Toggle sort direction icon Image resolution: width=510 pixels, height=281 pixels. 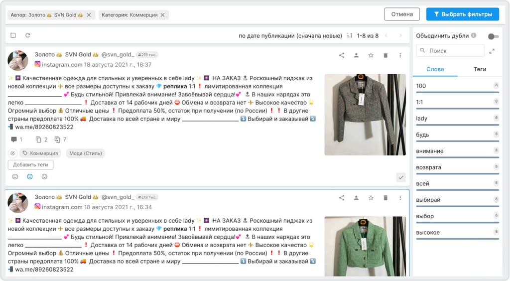pyautogui.click(x=349, y=35)
